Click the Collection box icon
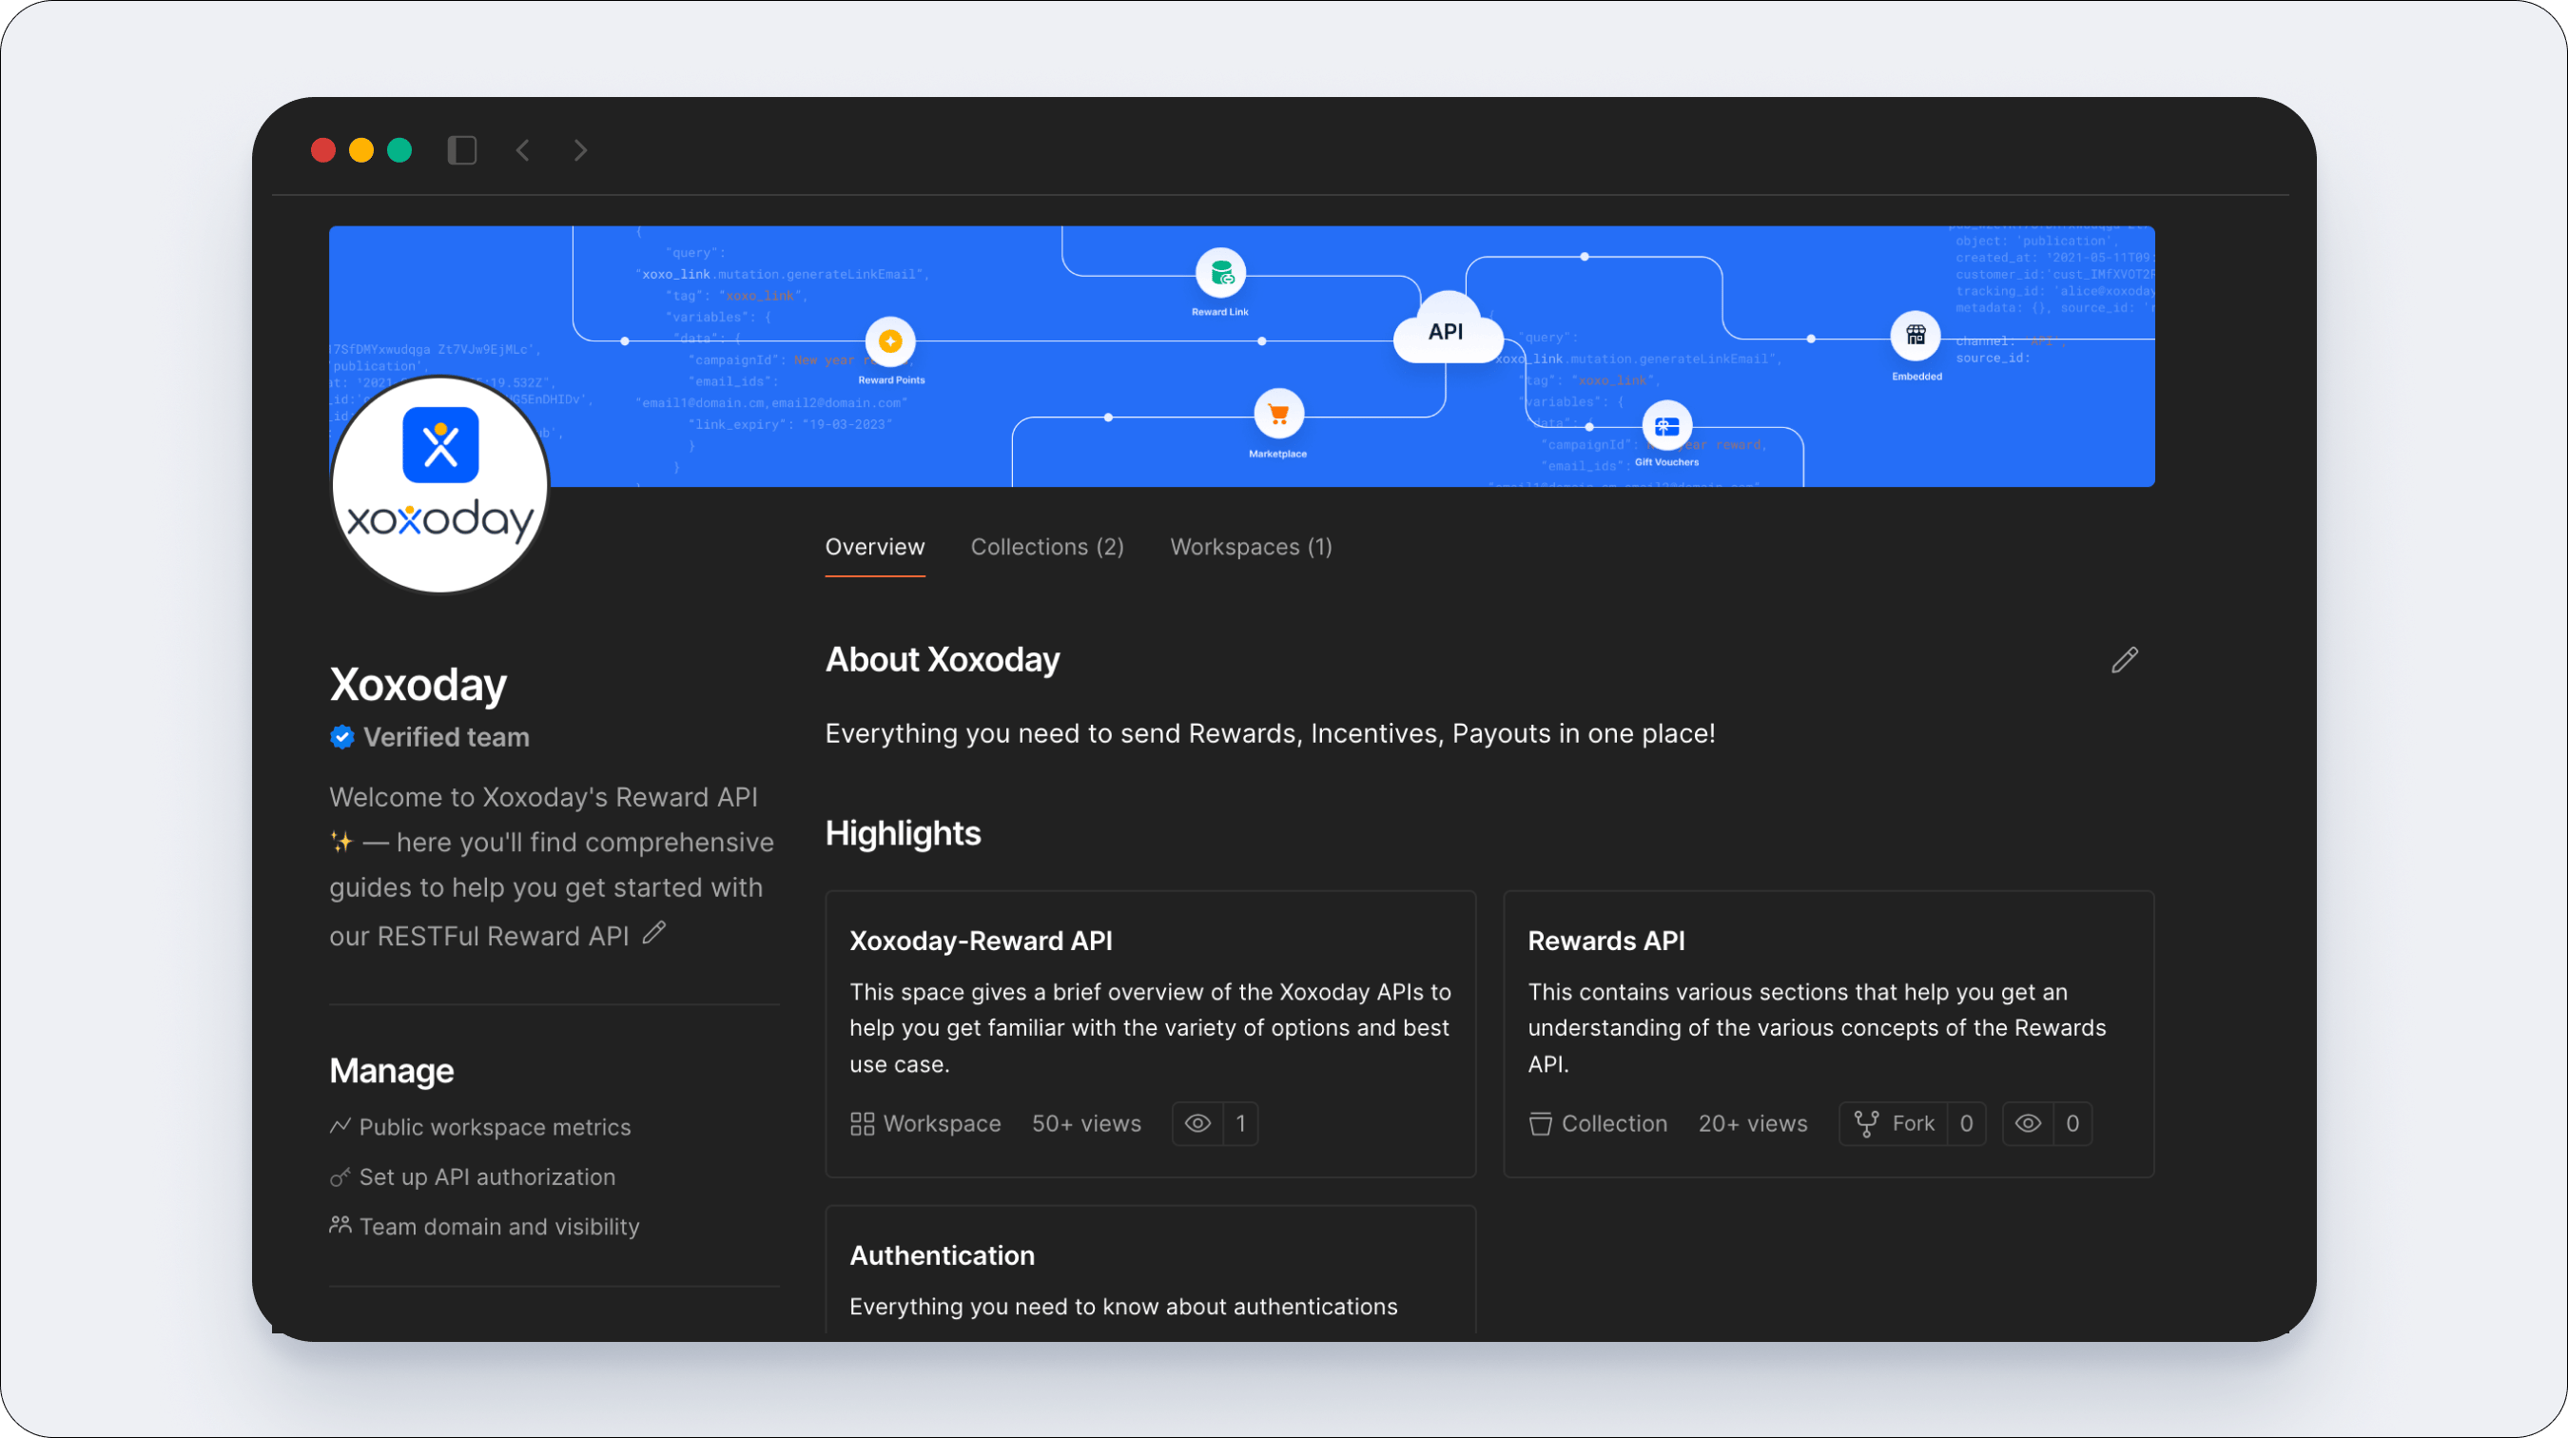The width and height of the screenshot is (2568, 1438). click(x=1540, y=1124)
